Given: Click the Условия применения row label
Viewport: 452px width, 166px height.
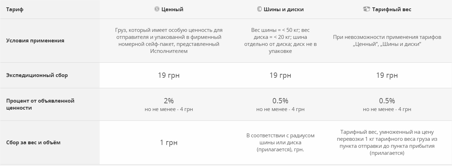Looking at the screenshot, I should tap(35, 41).
